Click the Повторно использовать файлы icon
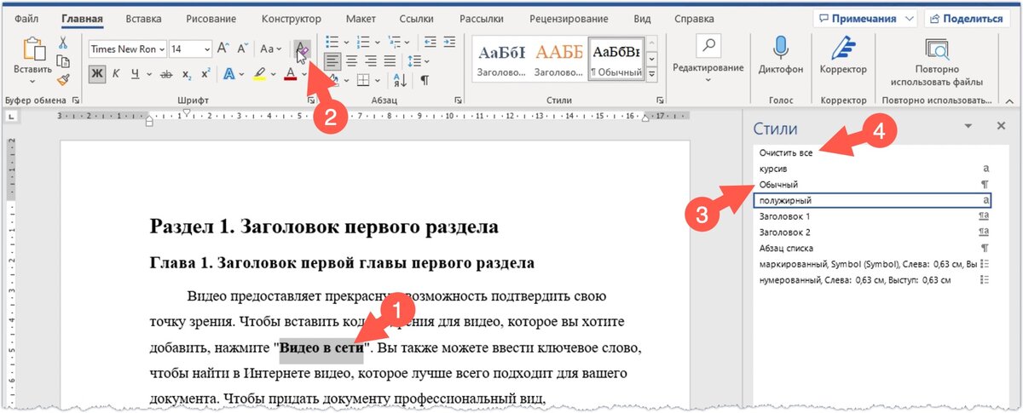This screenshot has height=413, width=1023. (937, 48)
